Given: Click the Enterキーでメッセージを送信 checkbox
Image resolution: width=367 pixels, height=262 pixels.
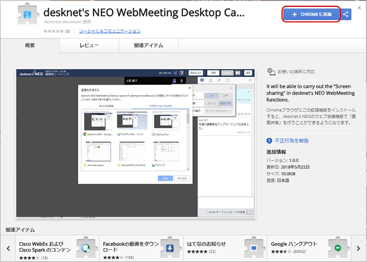Looking at the screenshot, I should coord(207,212).
